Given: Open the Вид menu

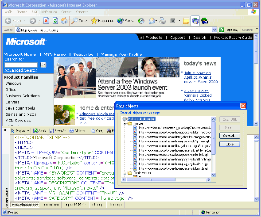Looking at the screenshot, I should coord(34,12).
